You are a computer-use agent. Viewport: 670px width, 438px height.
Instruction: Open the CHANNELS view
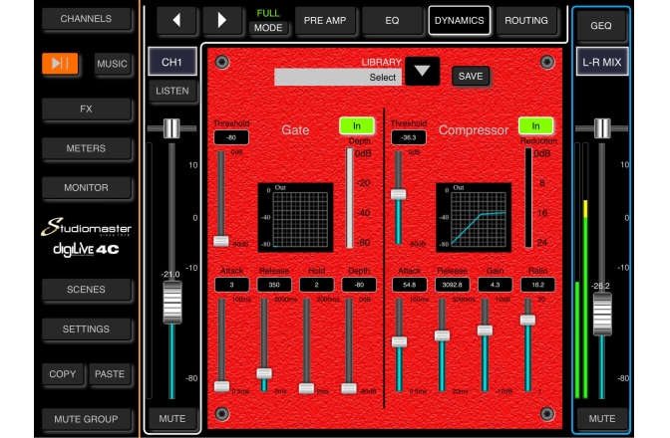pyautogui.click(x=86, y=19)
